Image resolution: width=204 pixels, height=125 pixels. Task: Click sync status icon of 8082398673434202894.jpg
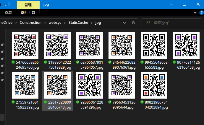point(142,102)
